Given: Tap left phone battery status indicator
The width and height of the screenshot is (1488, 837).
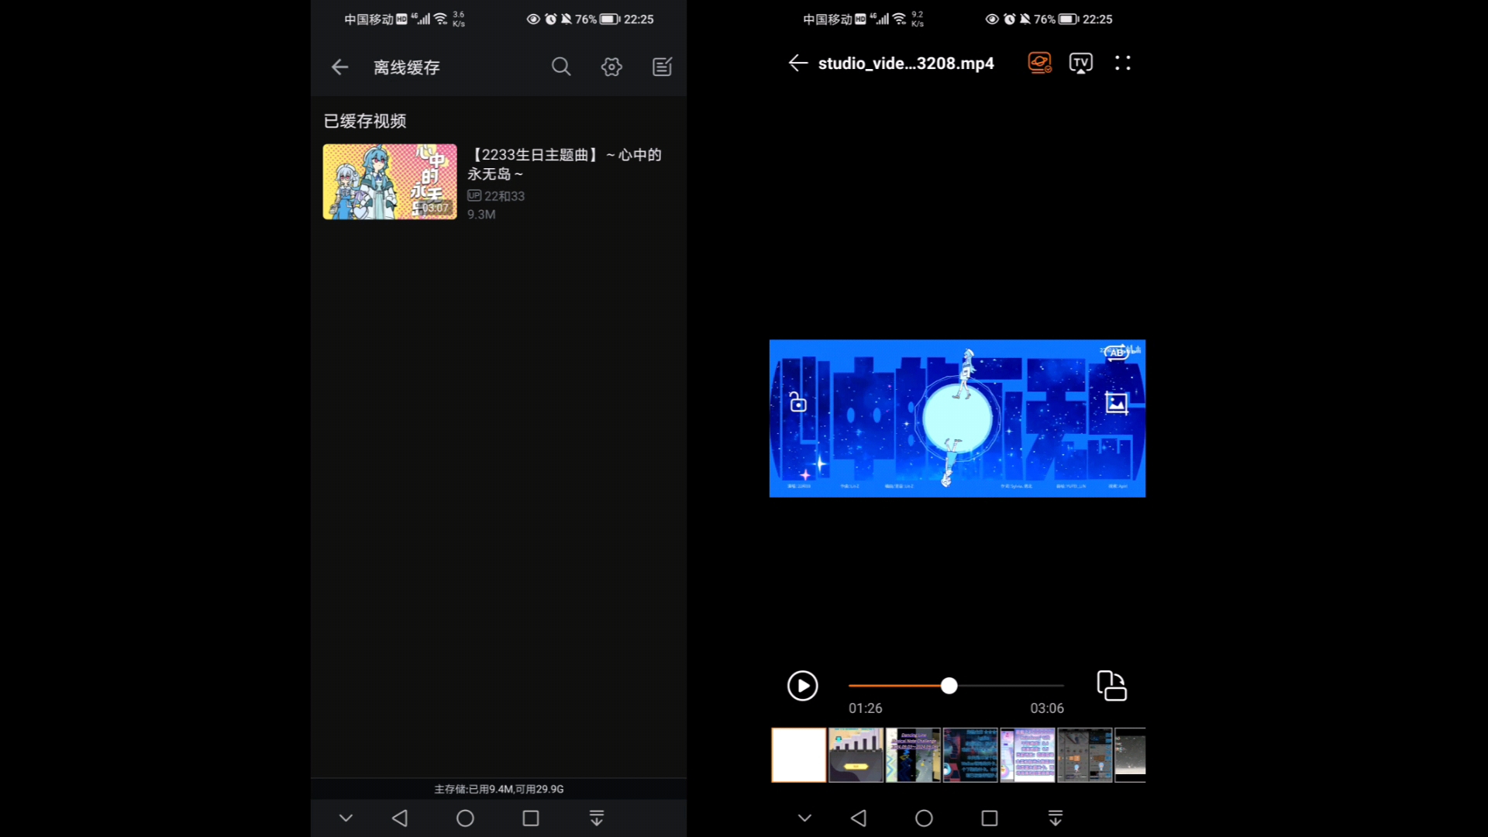Looking at the screenshot, I should tap(610, 19).
